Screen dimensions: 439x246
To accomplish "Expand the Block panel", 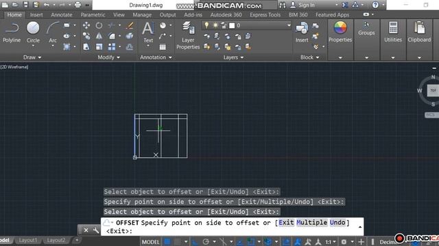I will (x=309, y=57).
